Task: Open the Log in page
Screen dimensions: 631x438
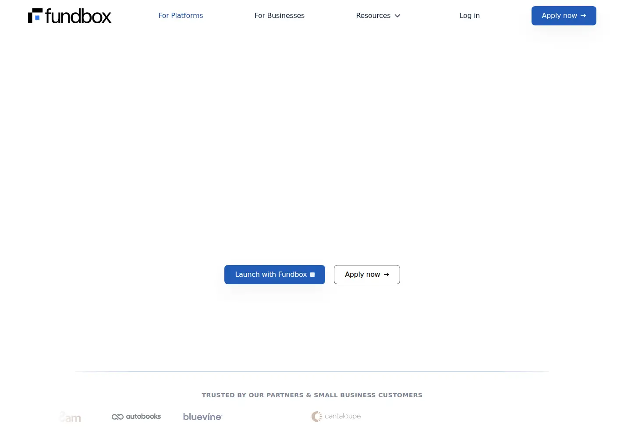Action: coord(469,15)
